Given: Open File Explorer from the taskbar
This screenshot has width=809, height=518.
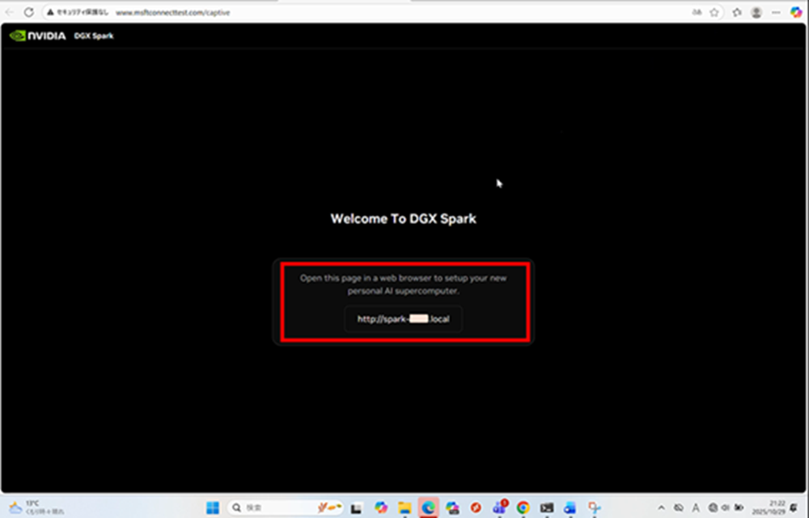Looking at the screenshot, I should click(x=404, y=507).
